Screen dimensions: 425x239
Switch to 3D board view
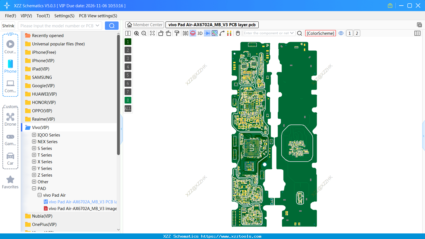pyautogui.click(x=200, y=33)
